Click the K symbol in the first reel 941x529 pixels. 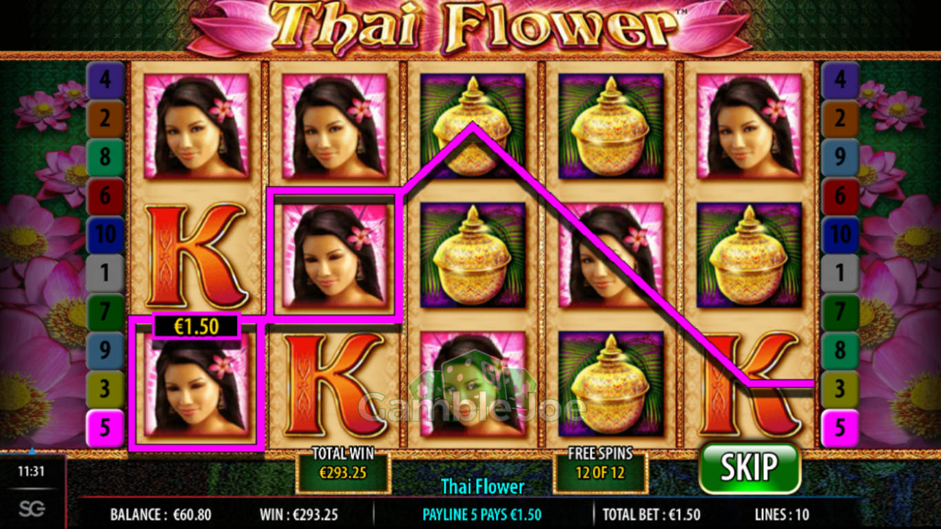(x=196, y=255)
